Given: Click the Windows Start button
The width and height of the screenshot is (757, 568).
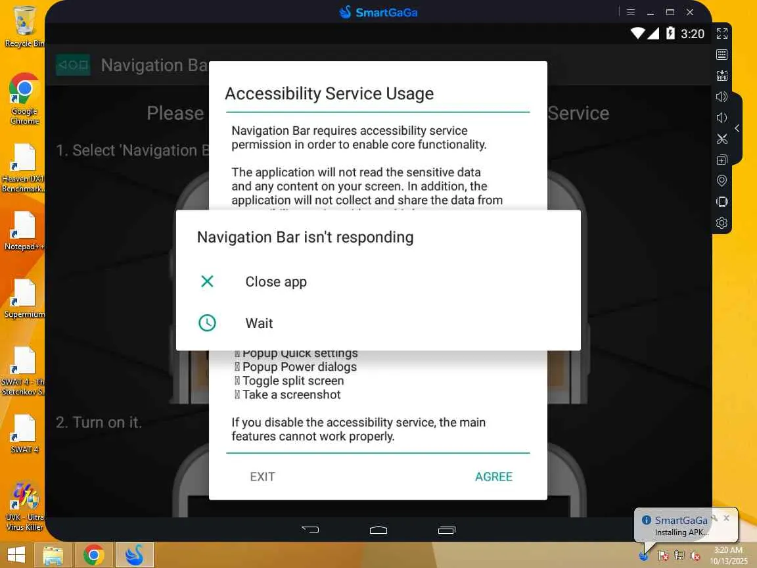Looking at the screenshot, I should [16, 555].
